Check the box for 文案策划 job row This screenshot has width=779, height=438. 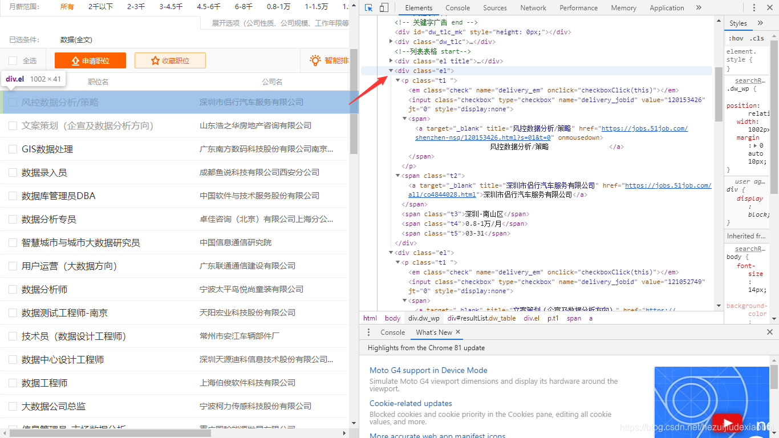coord(13,126)
